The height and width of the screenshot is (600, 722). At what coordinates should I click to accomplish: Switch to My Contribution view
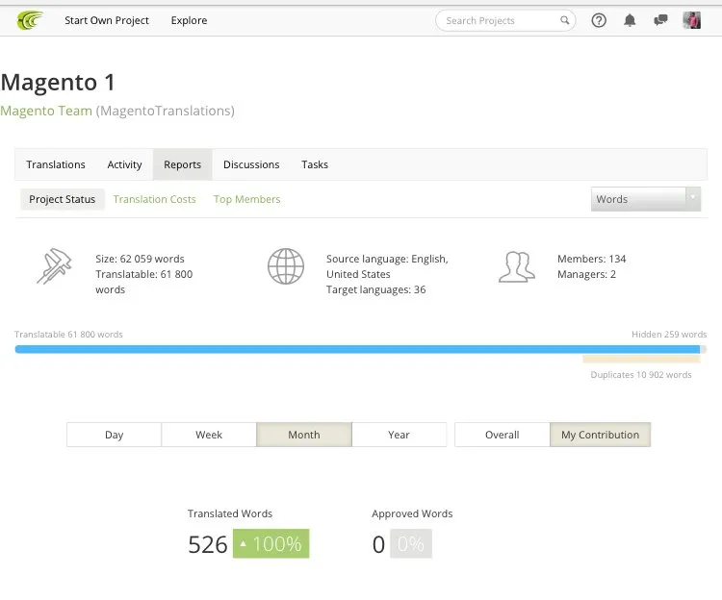tap(600, 435)
